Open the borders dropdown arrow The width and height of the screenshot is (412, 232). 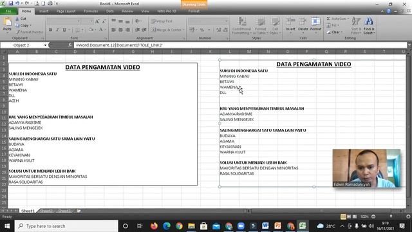click(x=82, y=30)
